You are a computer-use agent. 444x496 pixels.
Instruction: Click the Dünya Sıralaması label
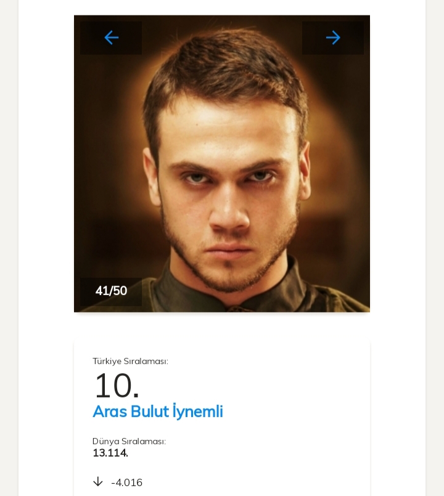click(129, 441)
